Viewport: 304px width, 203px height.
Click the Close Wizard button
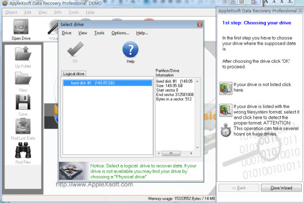click(281, 188)
